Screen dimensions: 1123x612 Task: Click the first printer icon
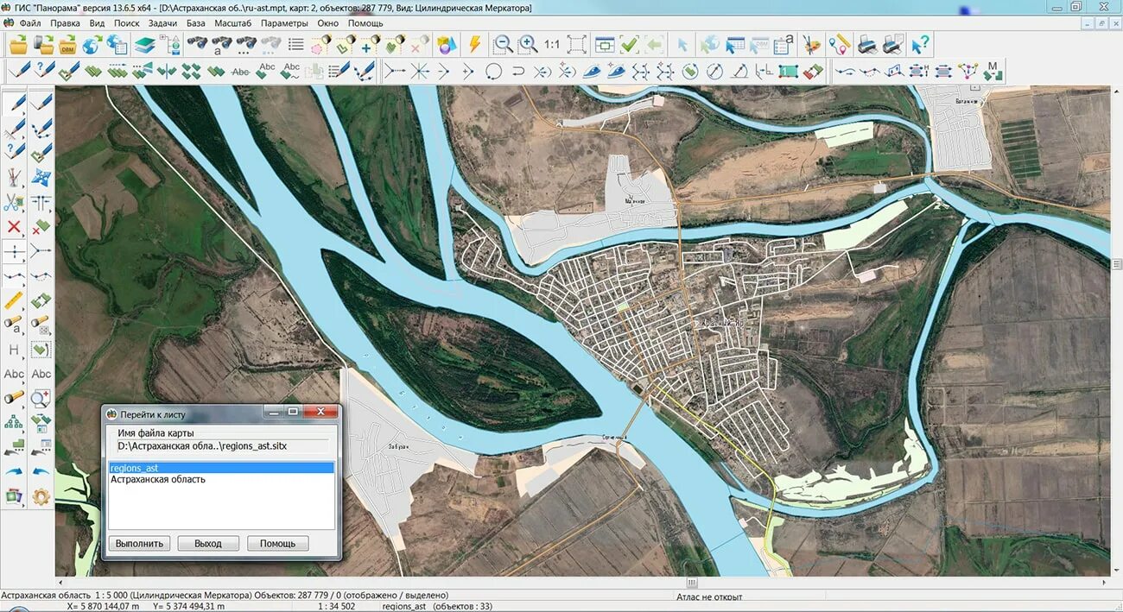[867, 45]
